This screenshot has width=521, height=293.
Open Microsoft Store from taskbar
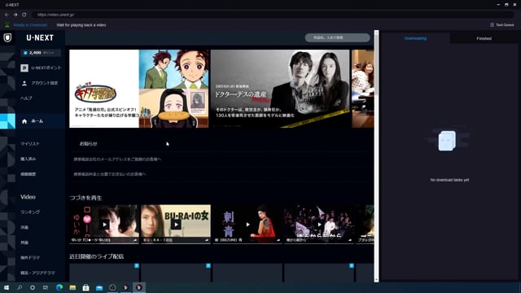pos(85,287)
